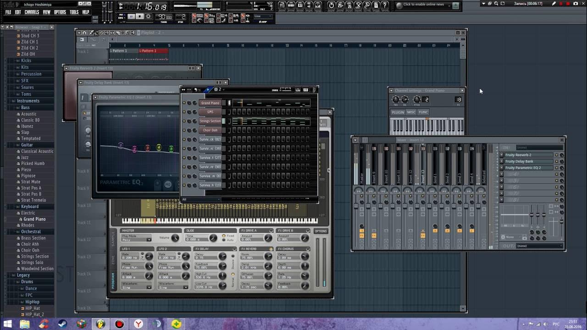
Task: Switch to the FUNC tab in Channel settings
Action: point(423,112)
